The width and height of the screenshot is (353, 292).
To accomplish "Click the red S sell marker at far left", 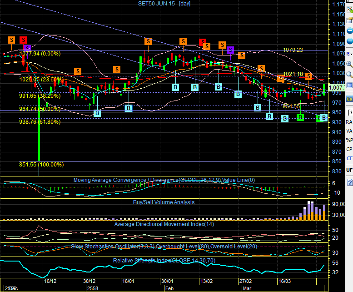I will [23, 40].
